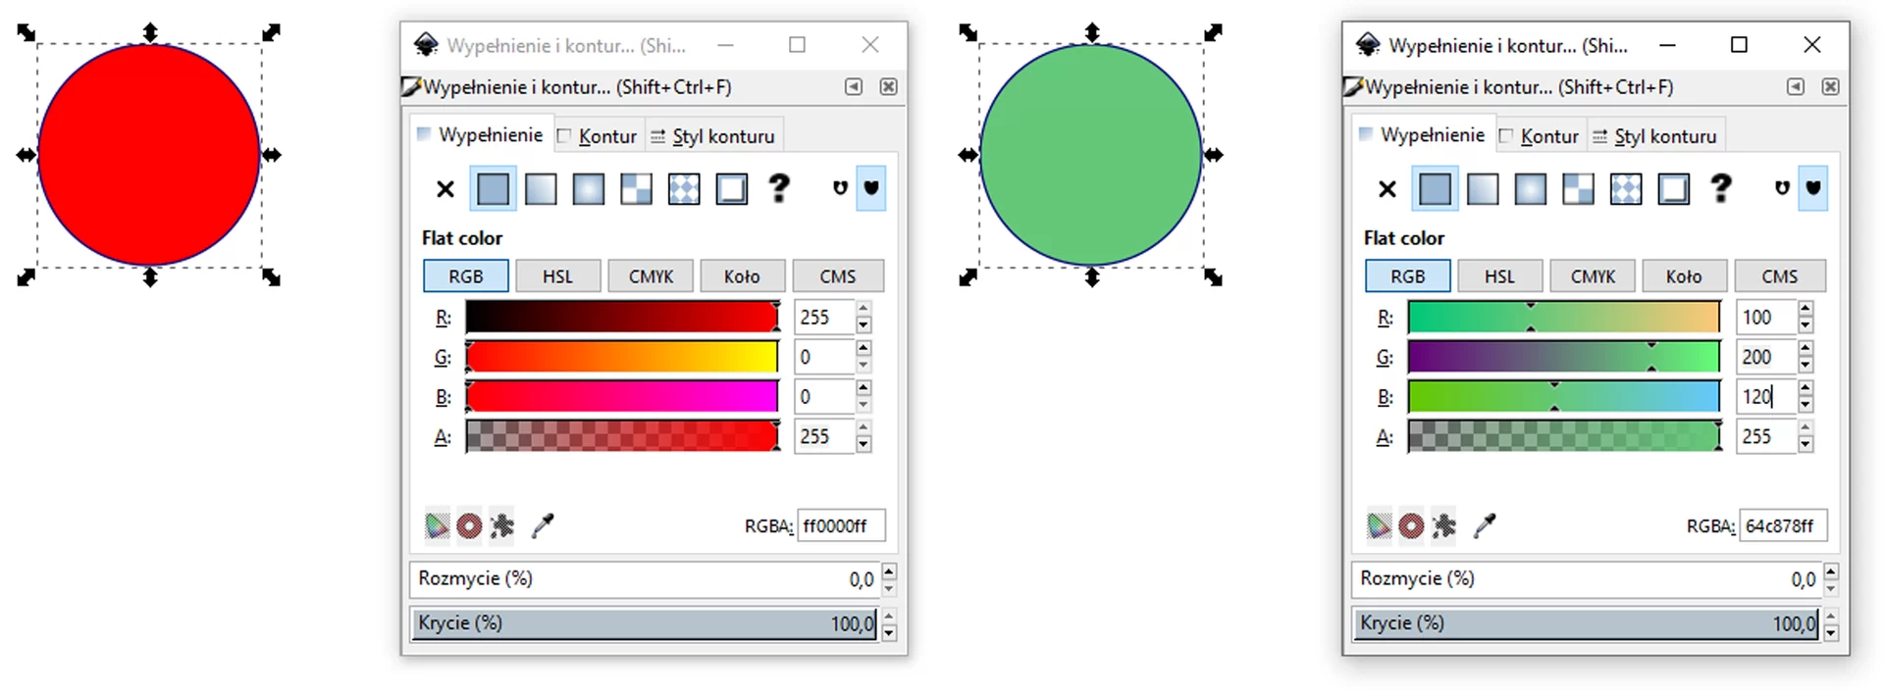Screen dimensions: 1884x696
Task: Choose radial gradient fill in left dialog
Action: coord(588,189)
